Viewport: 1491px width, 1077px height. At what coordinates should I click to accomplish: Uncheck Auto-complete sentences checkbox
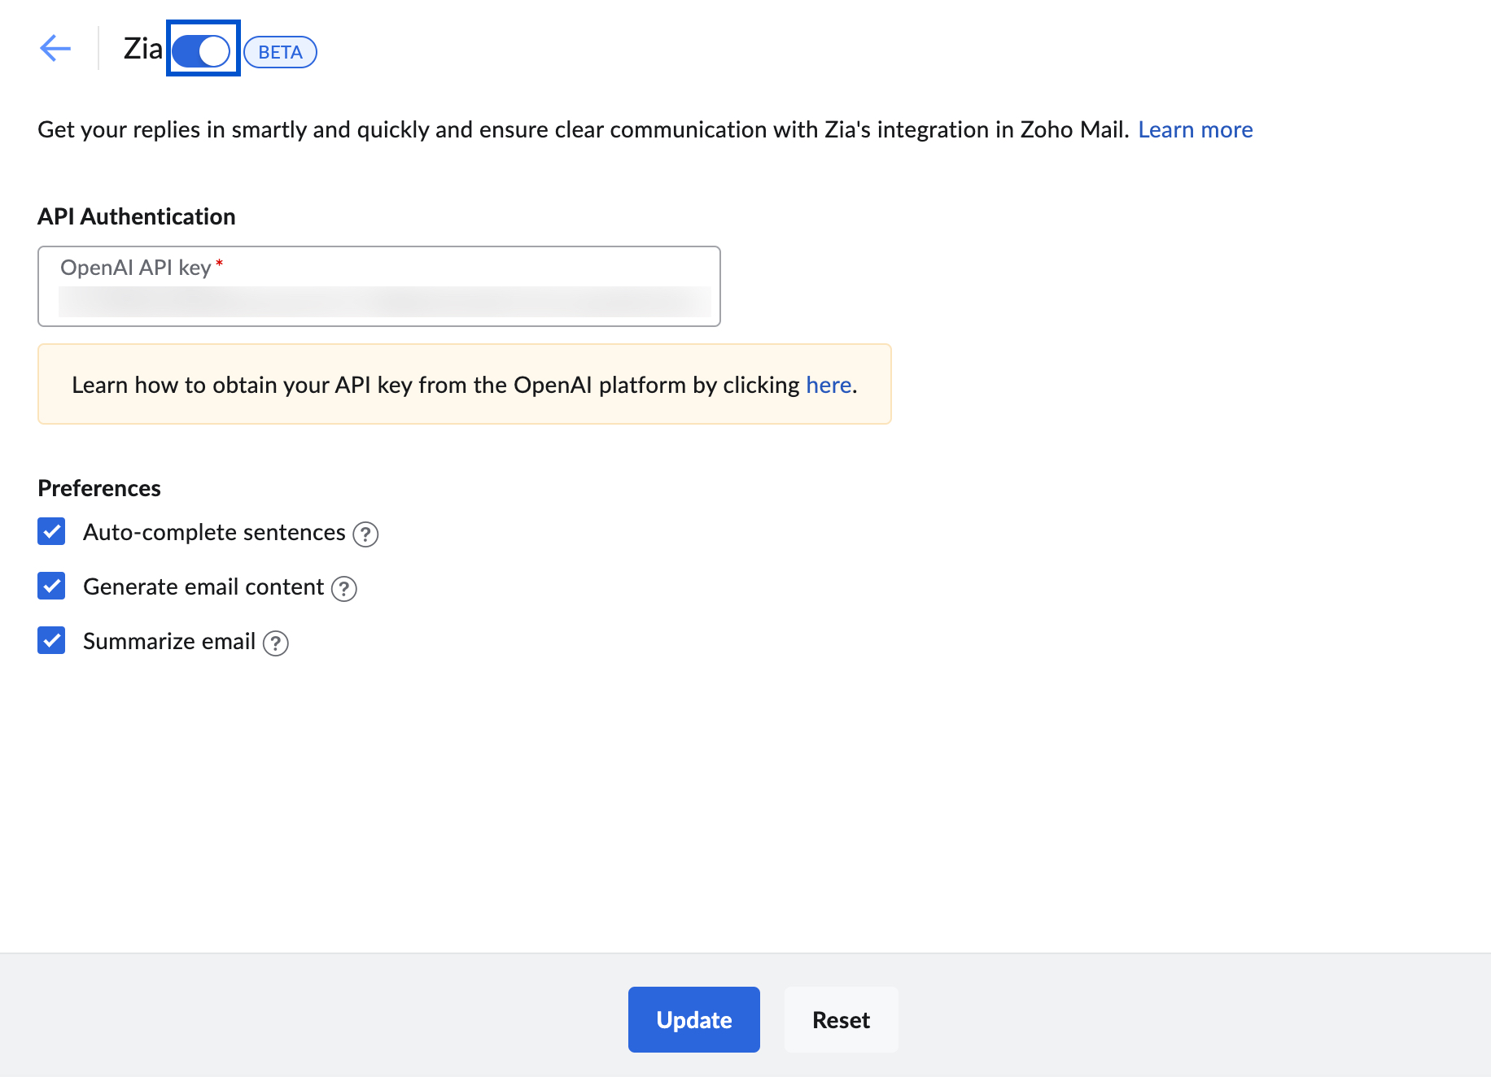[x=51, y=531]
